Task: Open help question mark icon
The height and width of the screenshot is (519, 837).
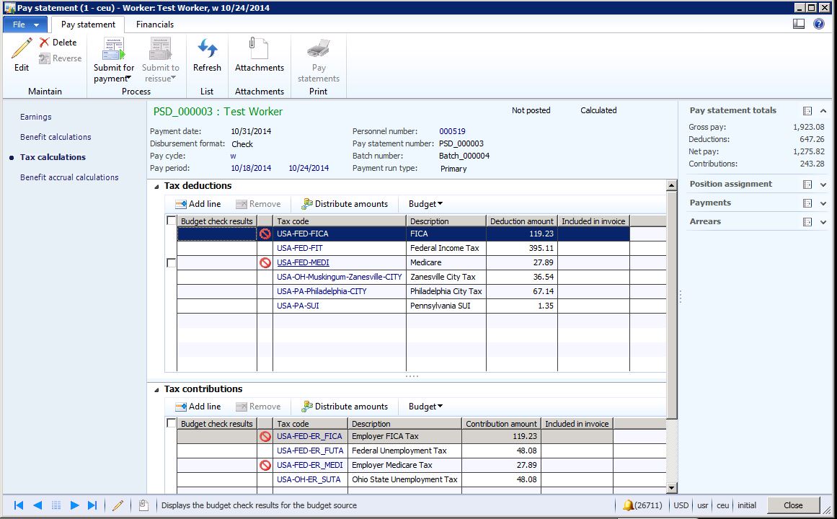Action: [819, 24]
